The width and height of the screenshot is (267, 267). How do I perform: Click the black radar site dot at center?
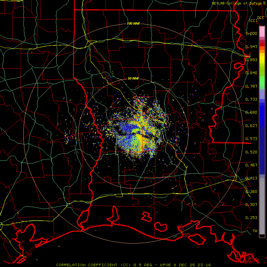[133, 133]
